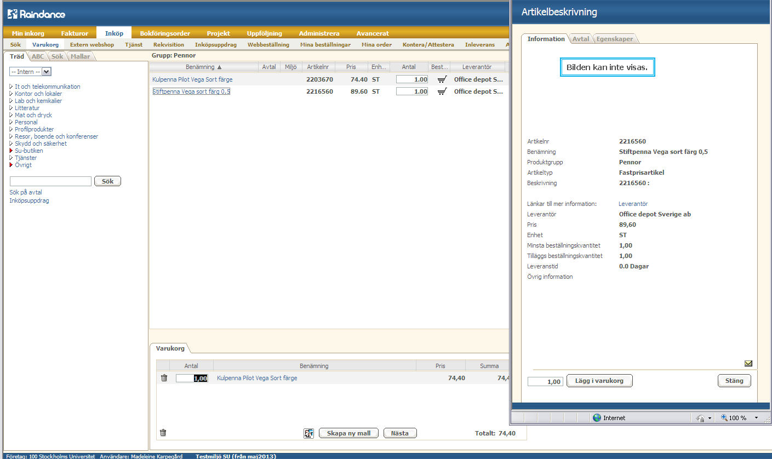The height and width of the screenshot is (459, 772).
Task: Open Kontera/Attestera submenu item
Action: tap(428, 44)
